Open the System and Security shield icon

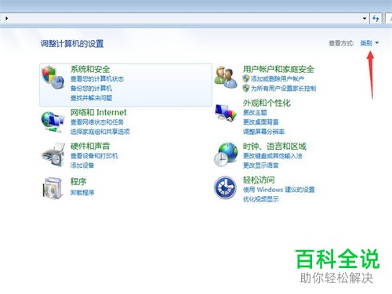53,78
